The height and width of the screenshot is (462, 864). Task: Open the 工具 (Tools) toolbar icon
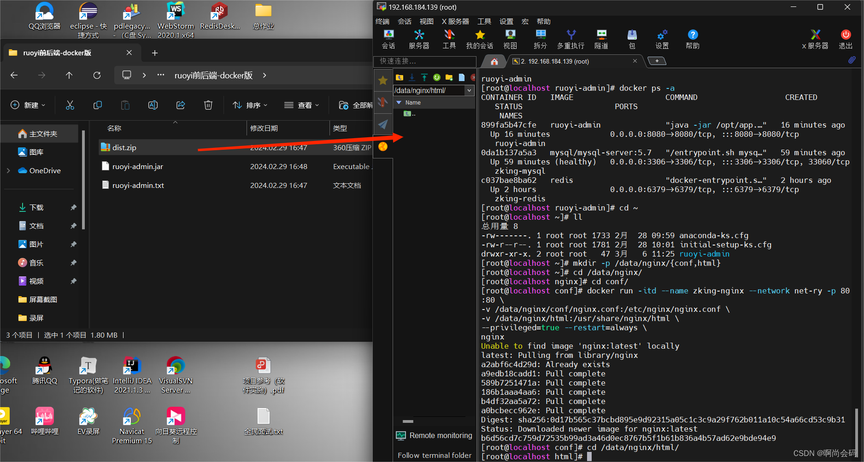pyautogui.click(x=449, y=39)
